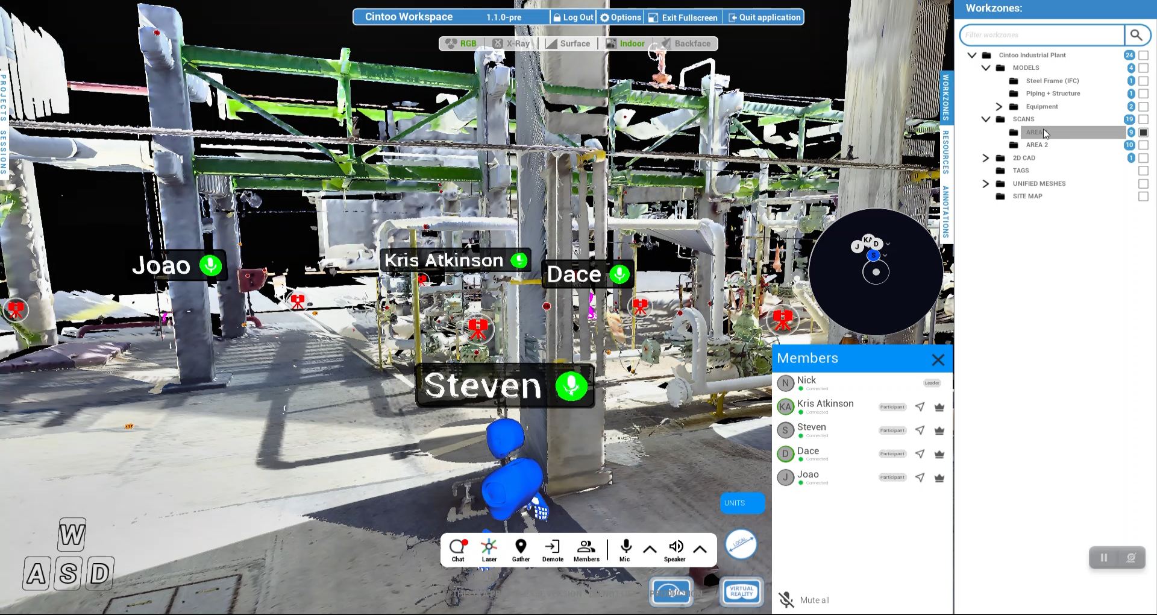The height and width of the screenshot is (615, 1157).
Task: Mute the microphone with Mic icon
Action: (626, 550)
